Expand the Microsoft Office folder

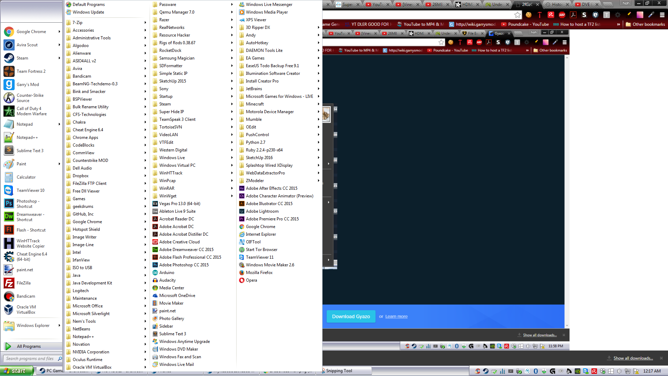click(x=106, y=306)
